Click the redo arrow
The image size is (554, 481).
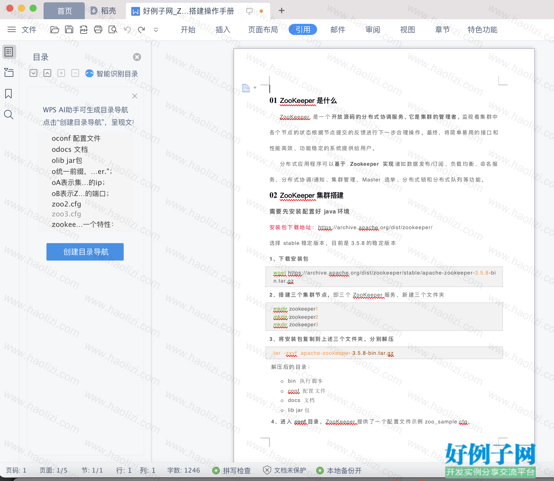(x=141, y=29)
